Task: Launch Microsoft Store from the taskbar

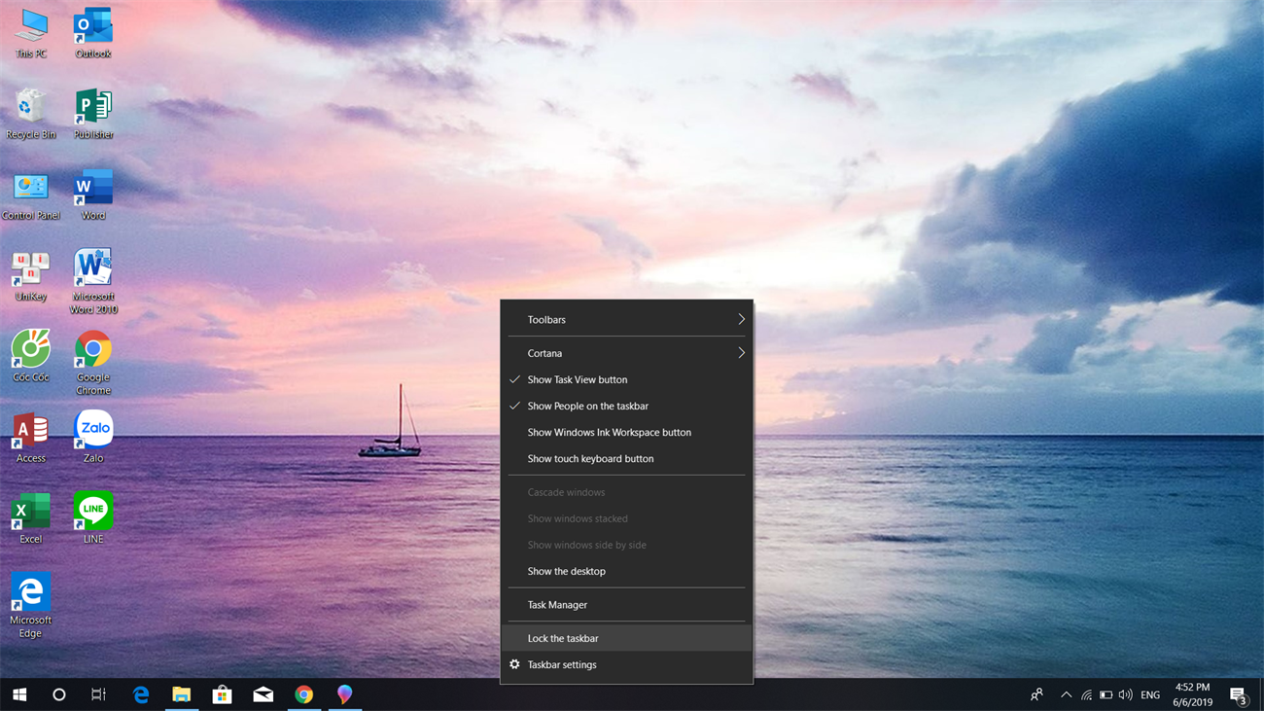Action: click(x=223, y=694)
